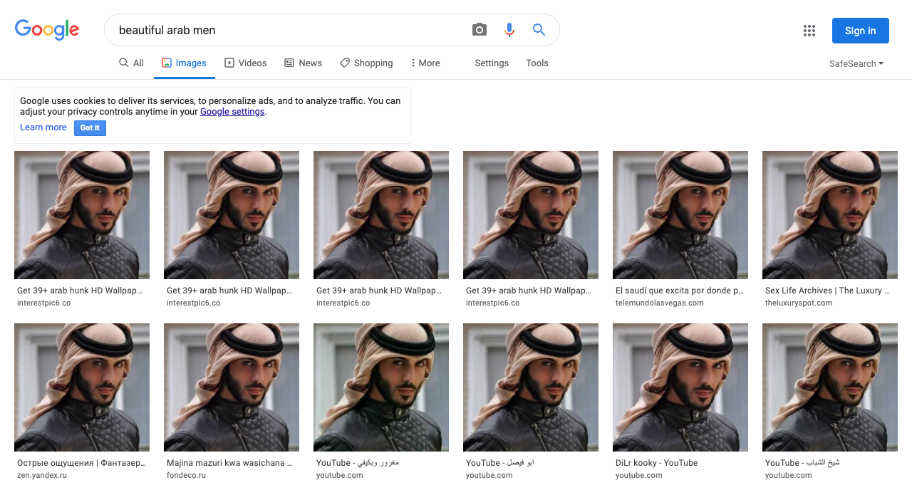Open the Settings menu
The image size is (912, 490).
492,63
